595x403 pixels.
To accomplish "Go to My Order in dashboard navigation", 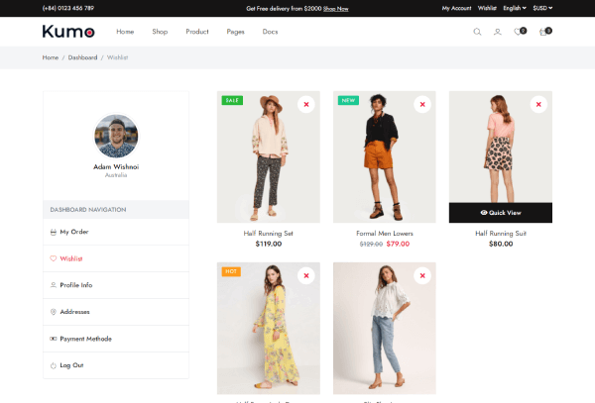I will (74, 232).
